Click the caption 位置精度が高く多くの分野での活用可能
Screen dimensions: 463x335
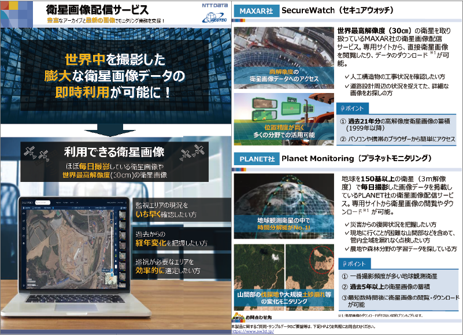(x=284, y=131)
